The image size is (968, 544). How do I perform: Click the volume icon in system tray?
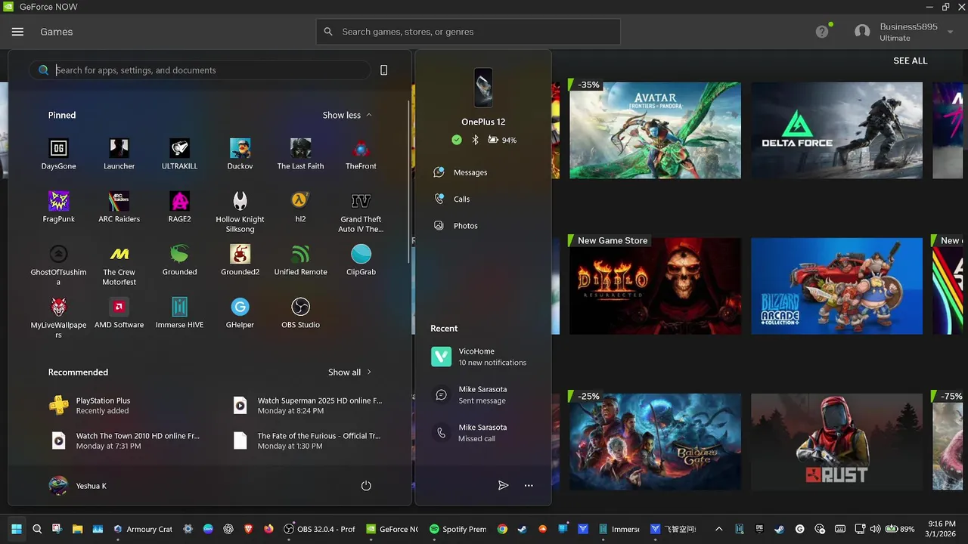[875, 529]
